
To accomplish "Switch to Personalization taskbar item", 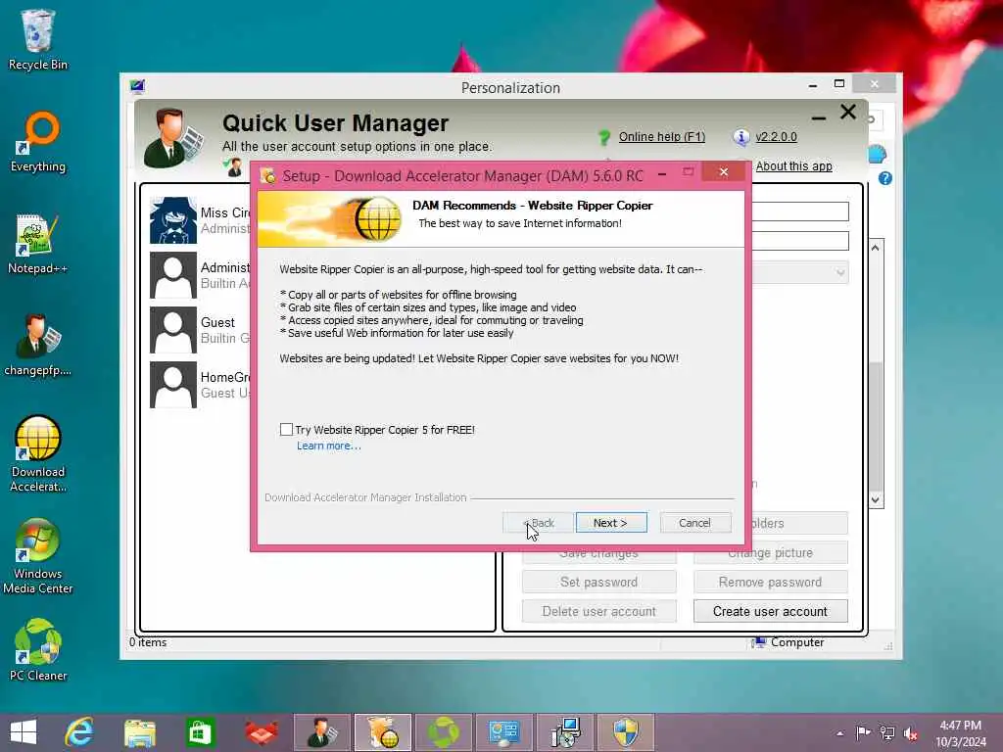I will pos(504,732).
